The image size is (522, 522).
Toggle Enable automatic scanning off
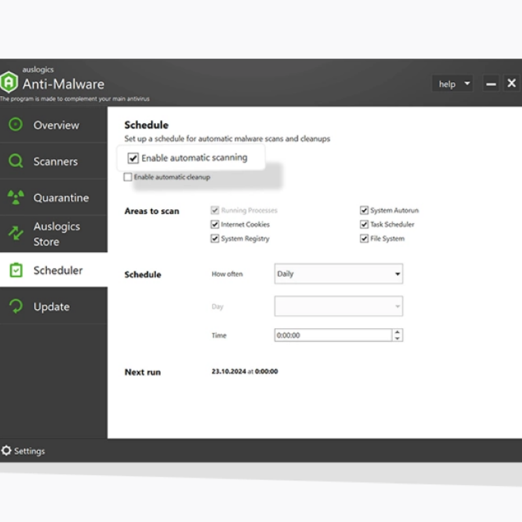[134, 157]
